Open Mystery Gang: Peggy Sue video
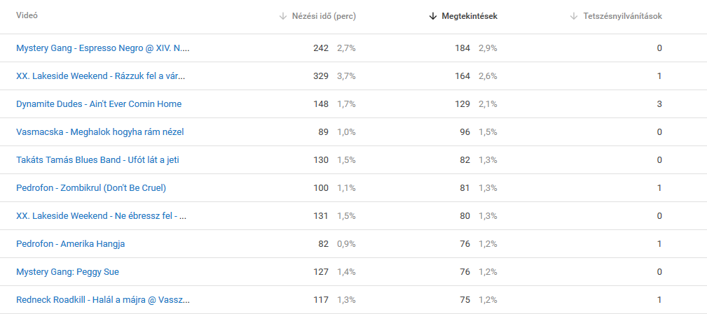Image resolution: width=707 pixels, height=314 pixels. pos(68,272)
